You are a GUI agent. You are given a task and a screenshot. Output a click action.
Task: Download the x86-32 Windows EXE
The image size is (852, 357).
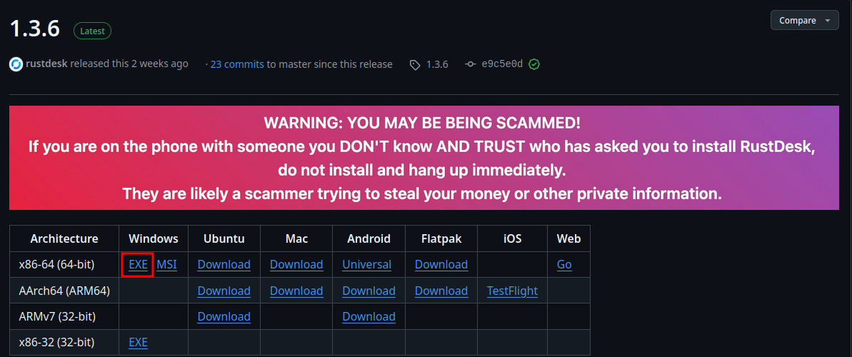click(138, 343)
